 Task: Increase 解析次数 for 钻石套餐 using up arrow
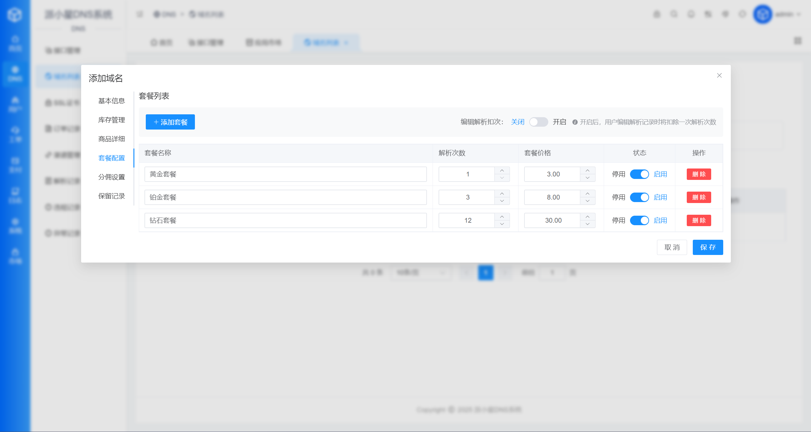502,217
